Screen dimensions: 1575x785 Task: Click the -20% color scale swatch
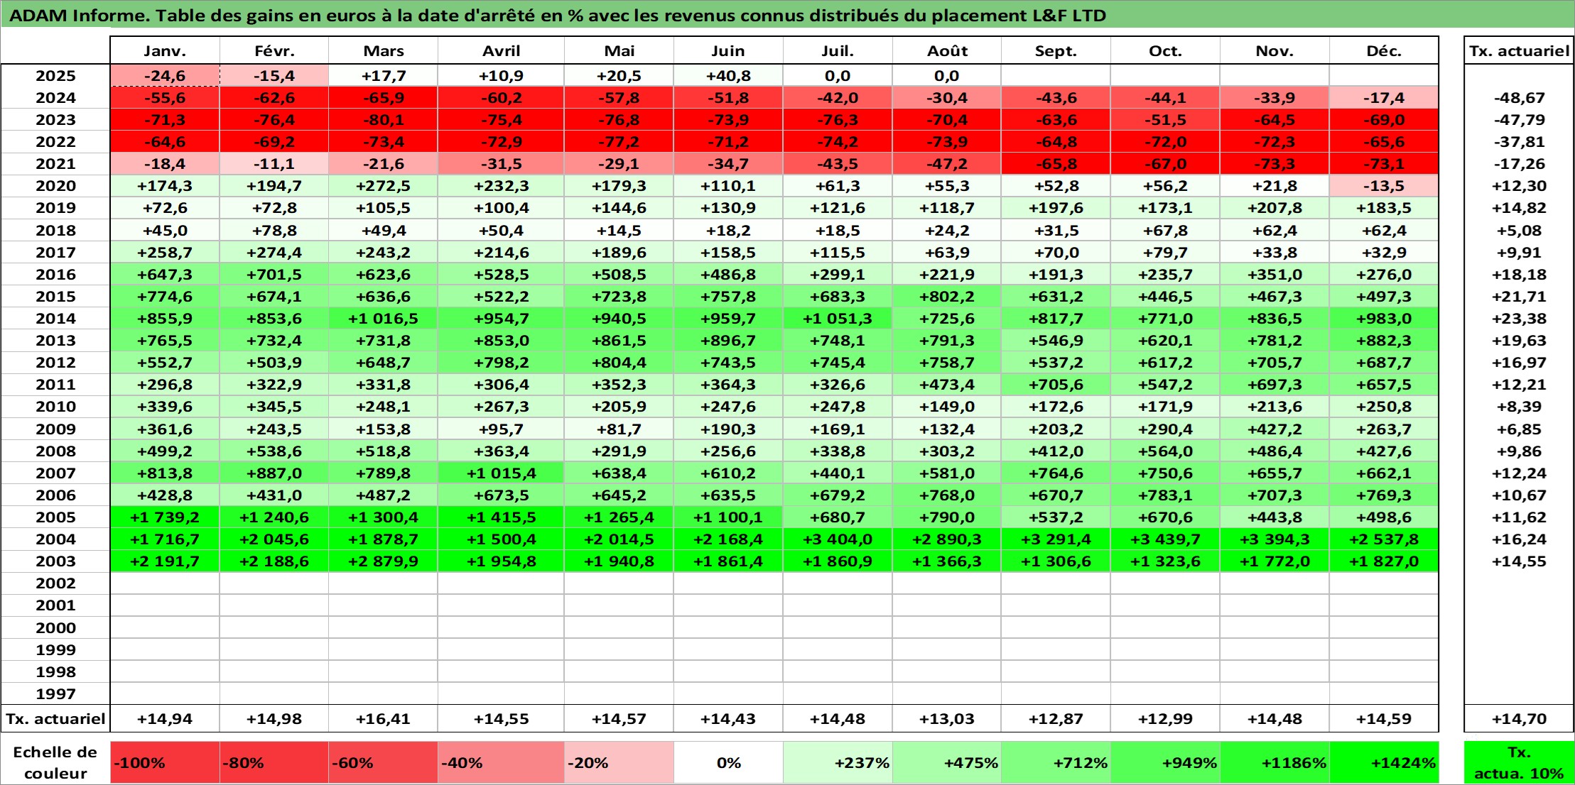coord(619,762)
